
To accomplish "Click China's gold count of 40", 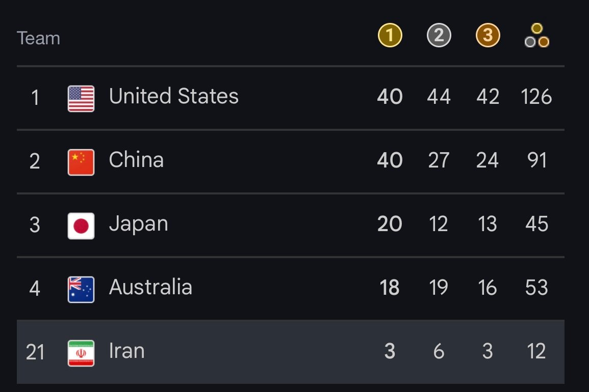I will [390, 160].
